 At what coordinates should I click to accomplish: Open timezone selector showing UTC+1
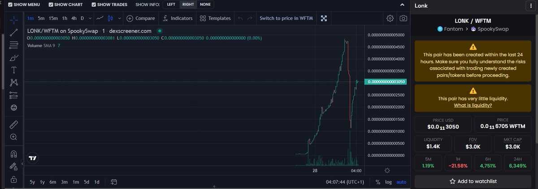click(345, 182)
